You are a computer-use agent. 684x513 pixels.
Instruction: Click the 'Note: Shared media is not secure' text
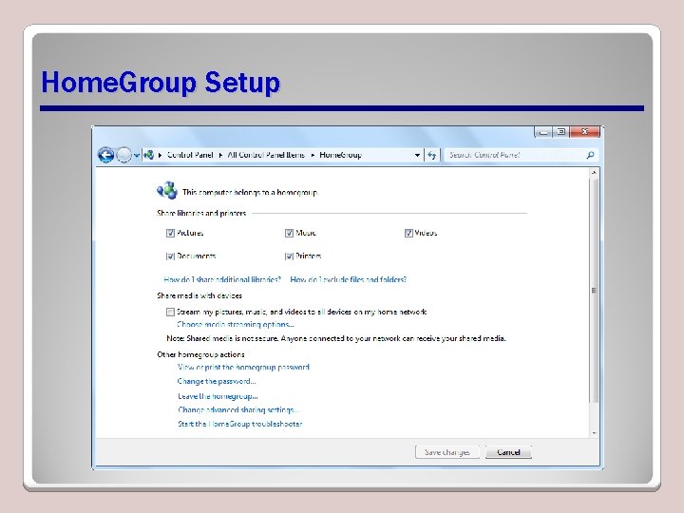tap(336, 338)
